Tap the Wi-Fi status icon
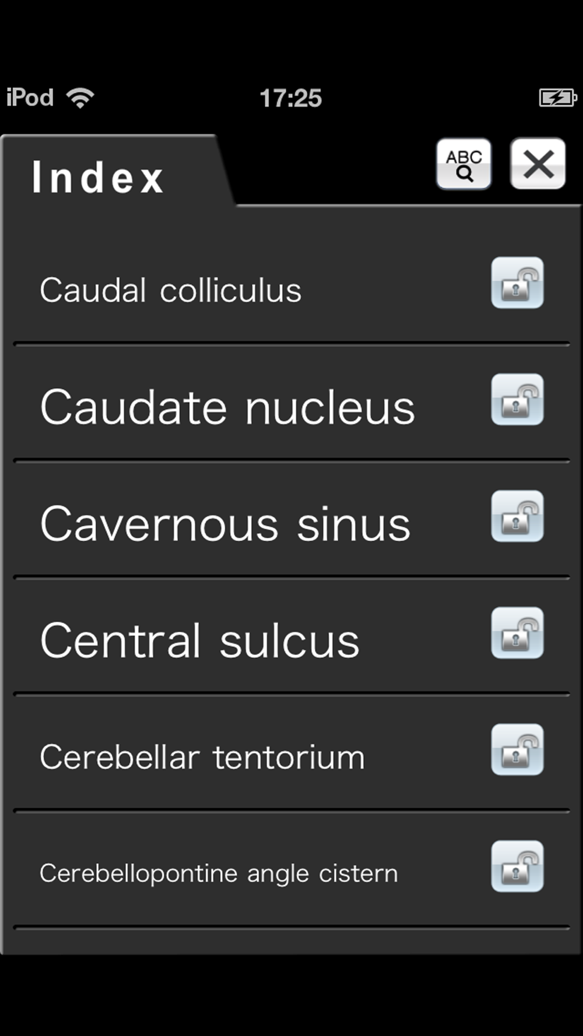Viewport: 583px width, 1036px height. (x=80, y=97)
